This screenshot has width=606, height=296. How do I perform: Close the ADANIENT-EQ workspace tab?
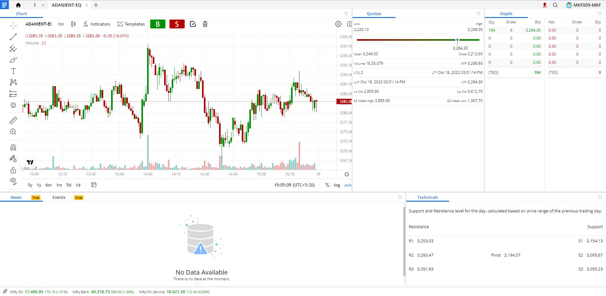click(86, 5)
